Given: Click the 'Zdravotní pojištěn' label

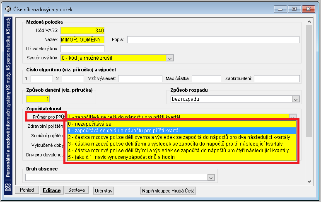Looking at the screenshot, I should tap(46, 126).
